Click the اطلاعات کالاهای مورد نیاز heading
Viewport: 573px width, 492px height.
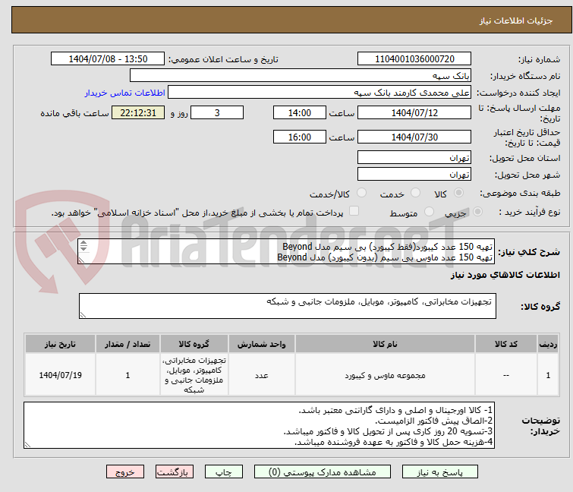pos(505,275)
